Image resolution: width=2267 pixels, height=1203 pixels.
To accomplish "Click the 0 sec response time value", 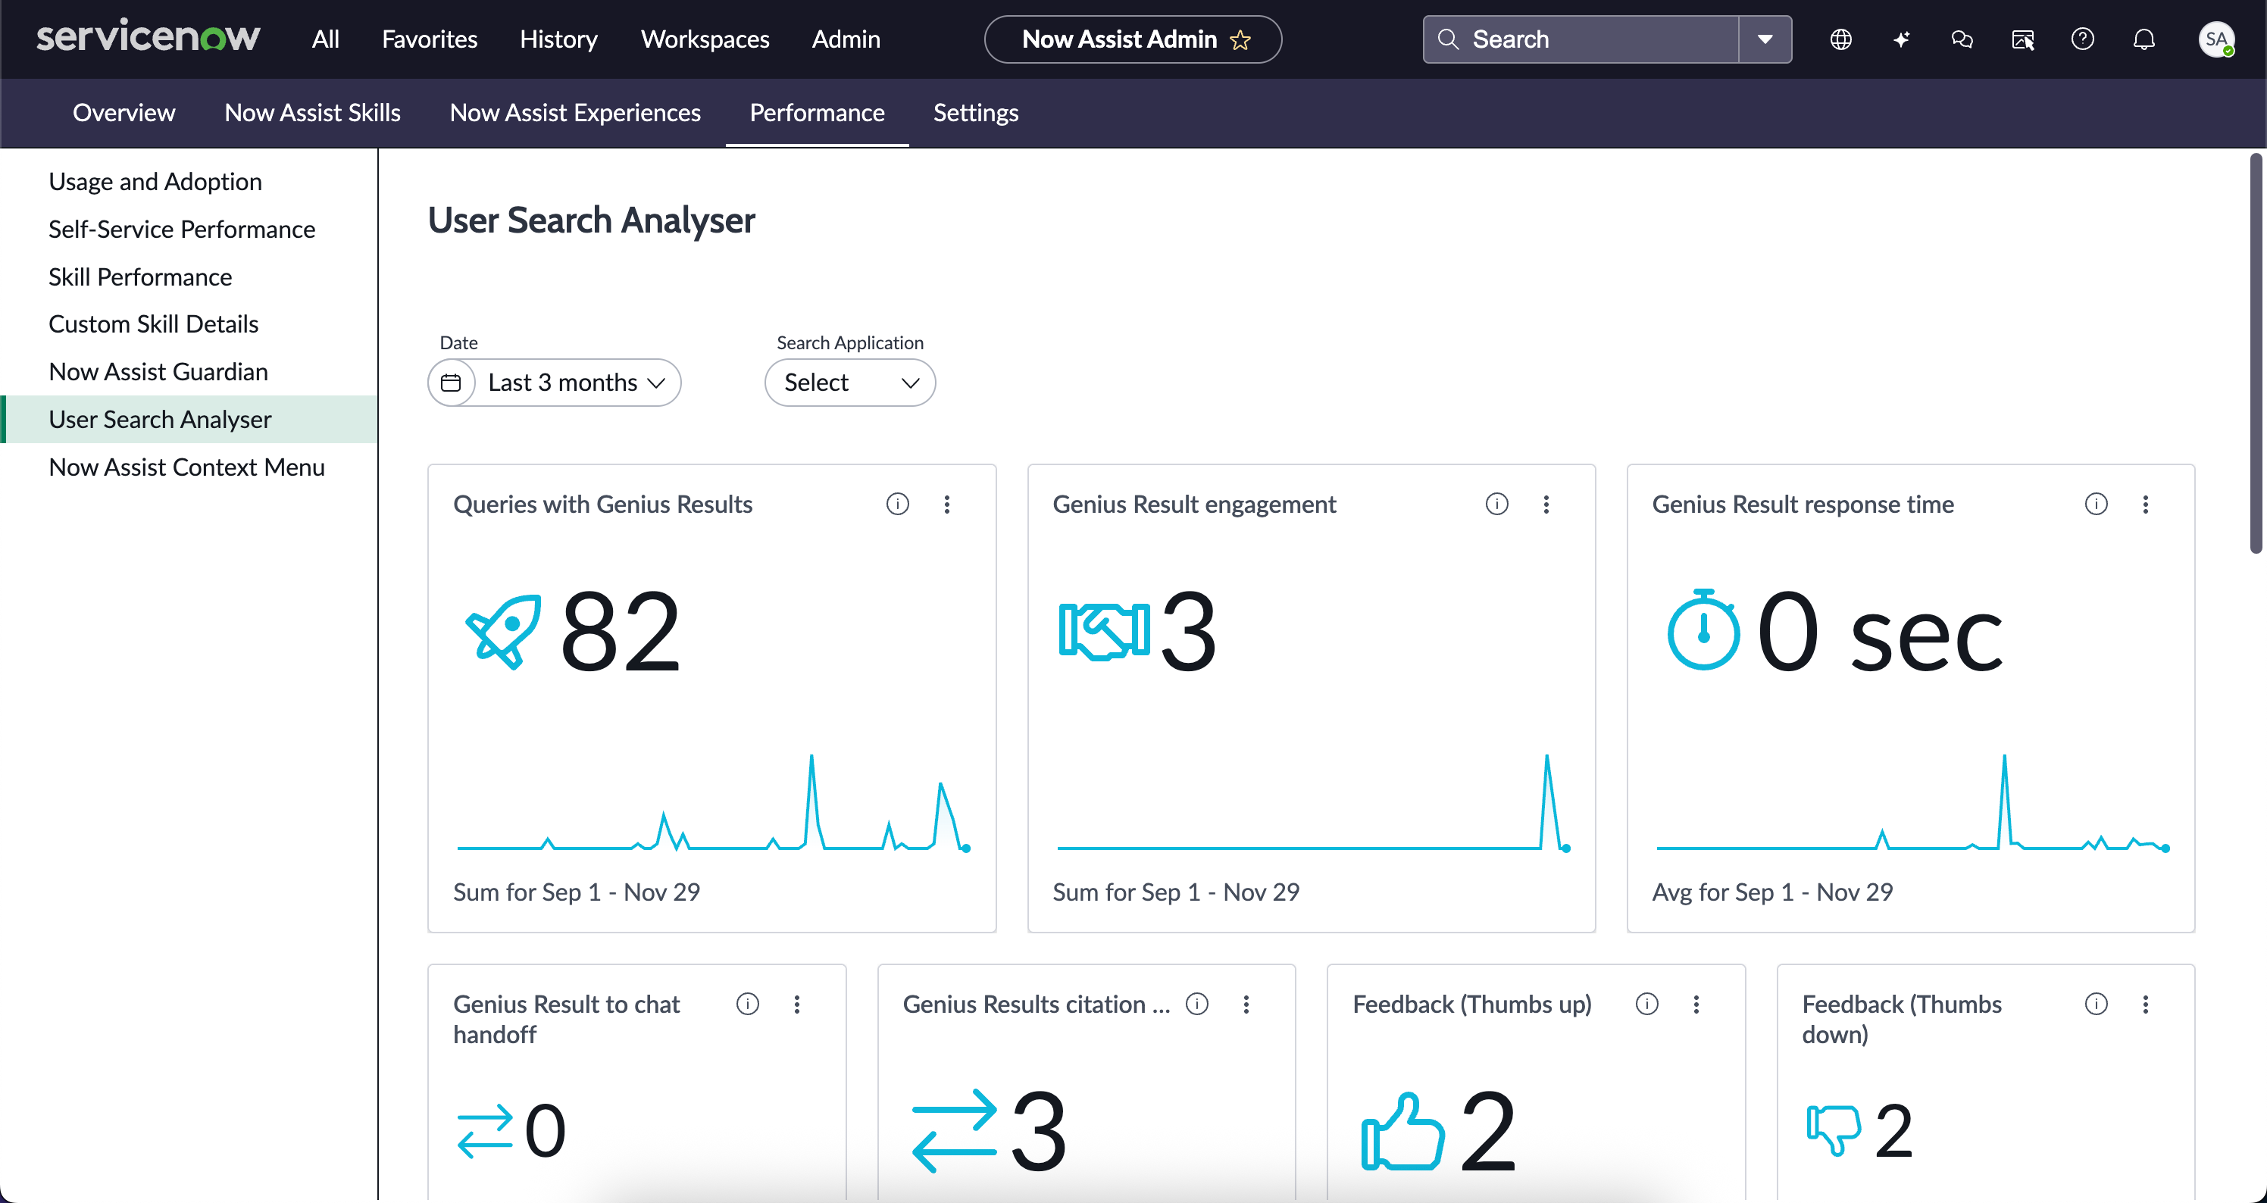I will [1880, 632].
